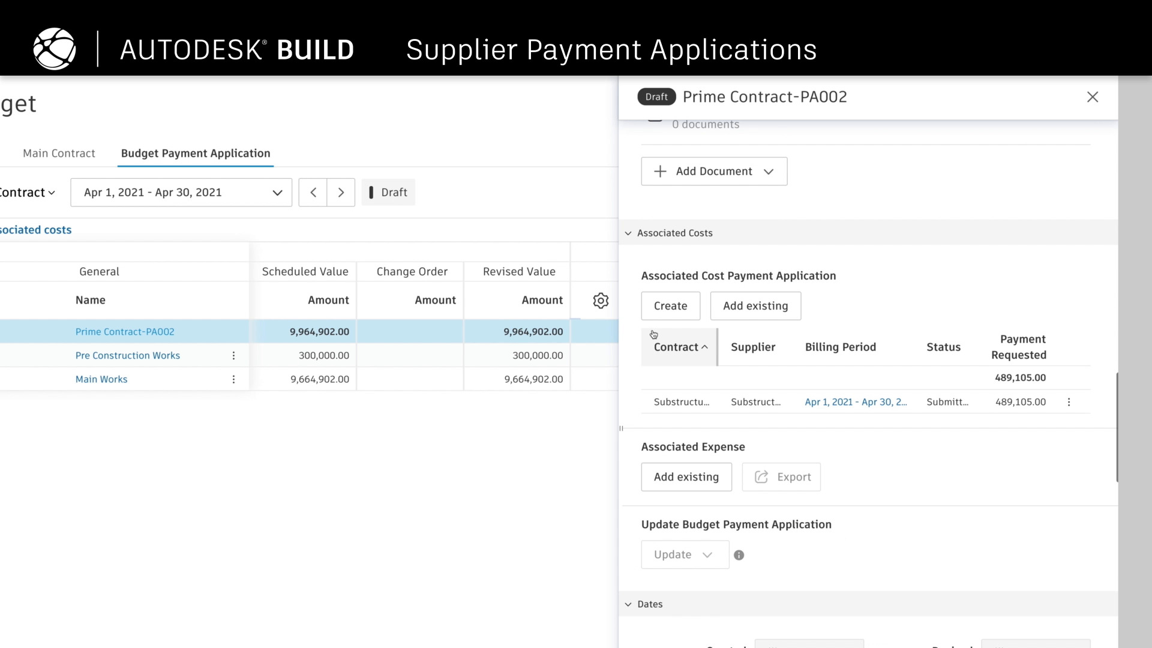This screenshot has height=648, width=1152.
Task: Open the Update dropdown button
Action: coord(685,555)
